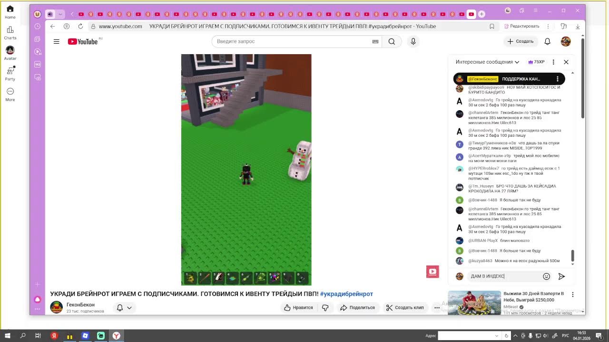Expand the tab group chevron dropdown
This screenshot has height=342, width=609.
click(60, 14)
